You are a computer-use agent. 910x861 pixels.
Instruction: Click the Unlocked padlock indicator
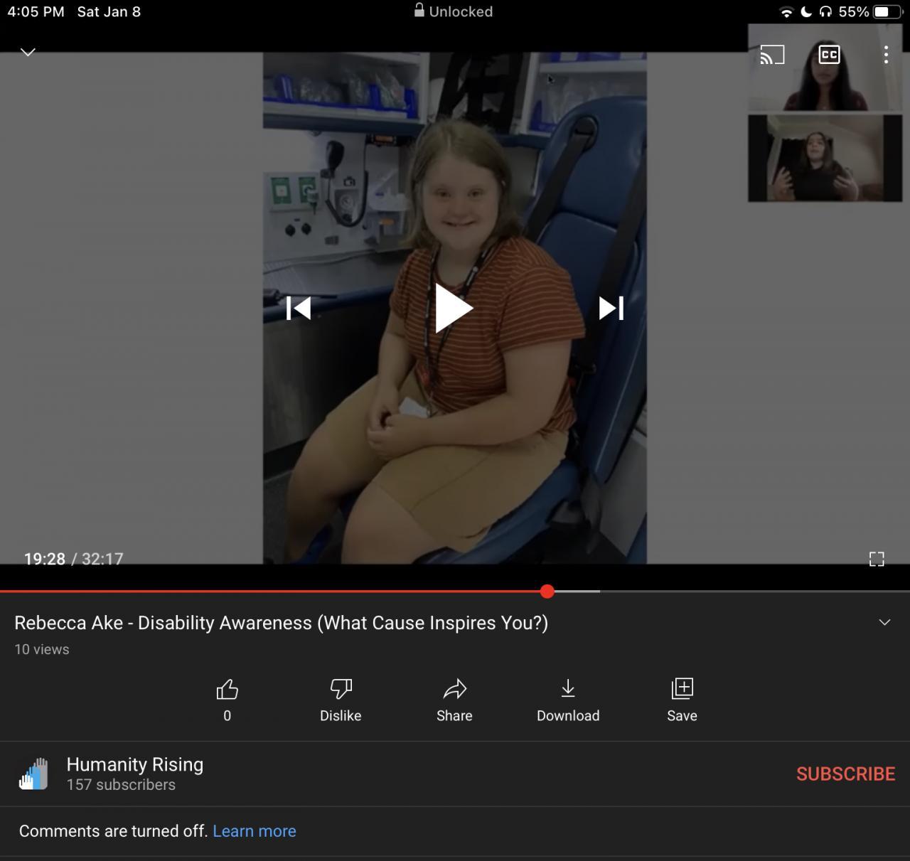[x=454, y=11]
